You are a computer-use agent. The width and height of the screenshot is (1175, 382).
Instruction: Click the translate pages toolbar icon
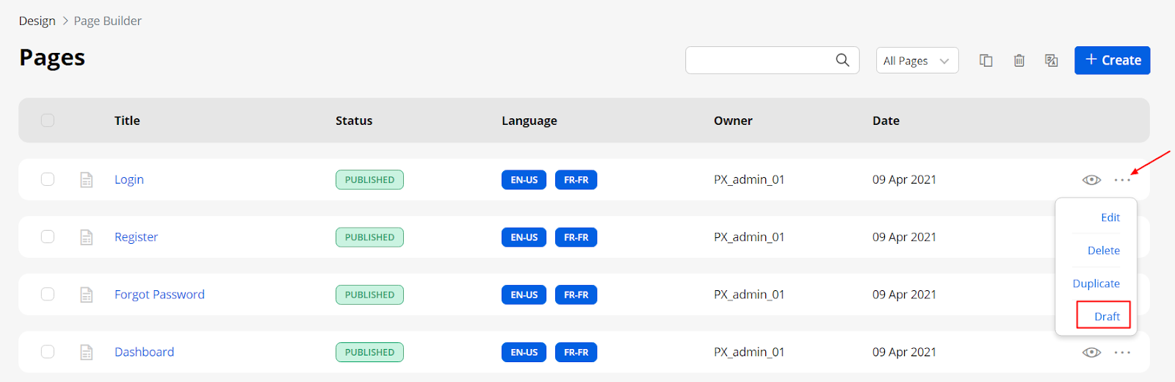tap(1052, 60)
